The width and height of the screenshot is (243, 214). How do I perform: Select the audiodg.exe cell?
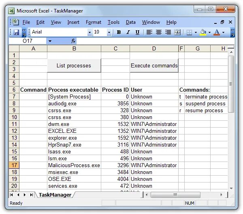(x=74, y=103)
